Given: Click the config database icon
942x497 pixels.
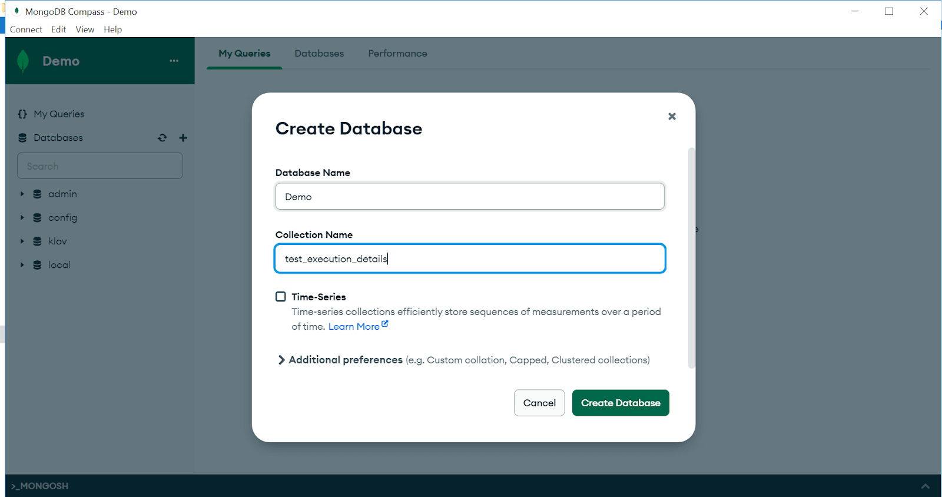Looking at the screenshot, I should 37,217.
